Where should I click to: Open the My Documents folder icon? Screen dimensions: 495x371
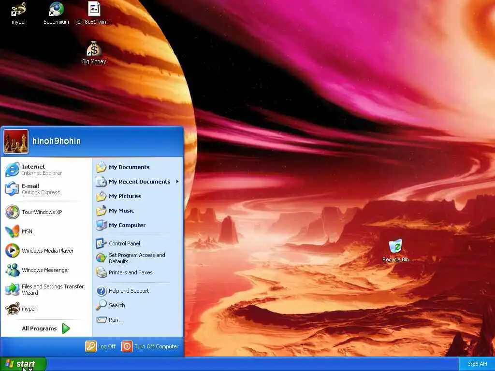[101, 167]
